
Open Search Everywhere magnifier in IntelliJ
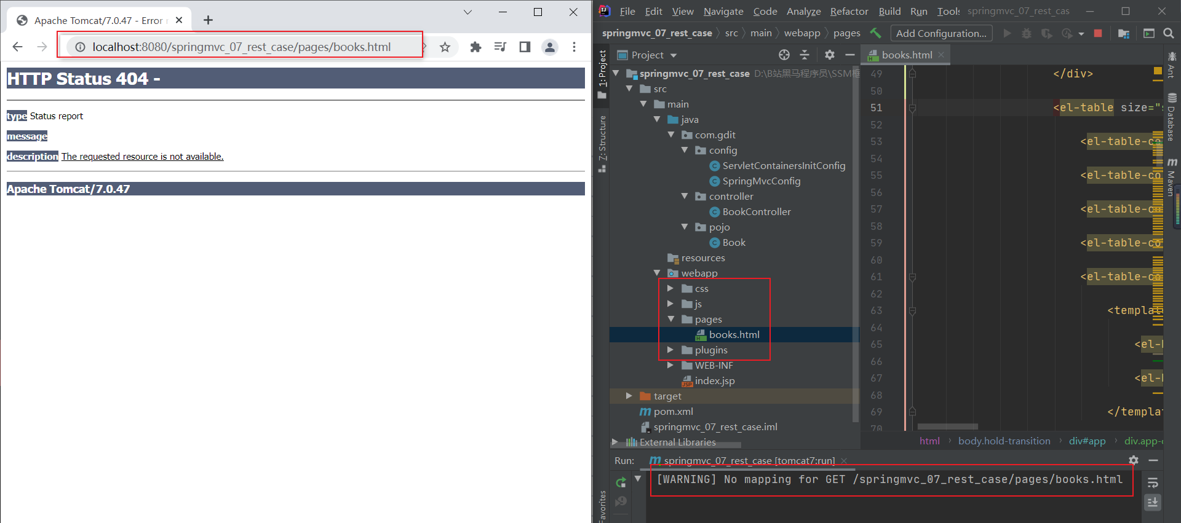(x=1169, y=33)
